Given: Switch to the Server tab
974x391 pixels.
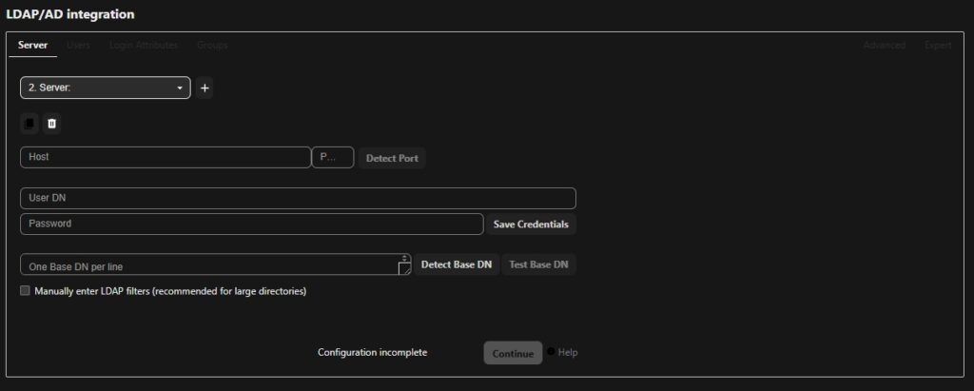Looking at the screenshot, I should (x=33, y=46).
